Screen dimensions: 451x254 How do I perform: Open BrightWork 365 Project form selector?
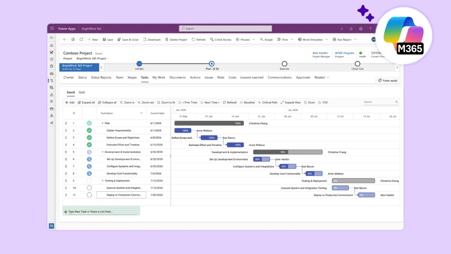tap(92, 59)
